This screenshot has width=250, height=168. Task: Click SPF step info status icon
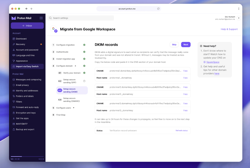[x=84, y=81]
